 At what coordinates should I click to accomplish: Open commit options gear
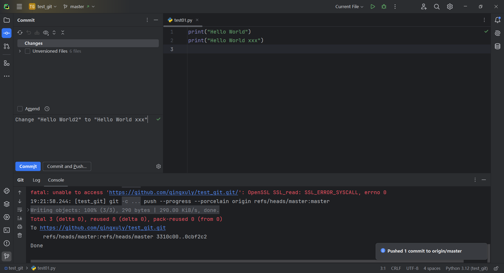coord(159,166)
